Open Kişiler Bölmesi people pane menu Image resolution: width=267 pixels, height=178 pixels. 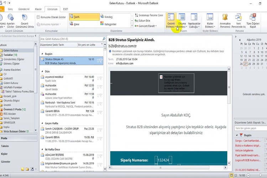[x=210, y=21]
